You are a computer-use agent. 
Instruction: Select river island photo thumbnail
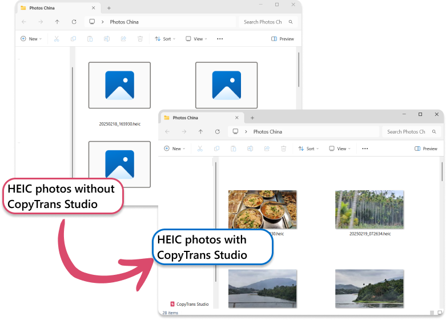[x=369, y=289]
